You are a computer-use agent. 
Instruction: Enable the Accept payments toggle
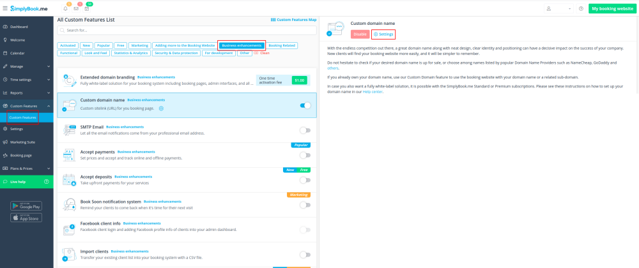[x=305, y=155]
